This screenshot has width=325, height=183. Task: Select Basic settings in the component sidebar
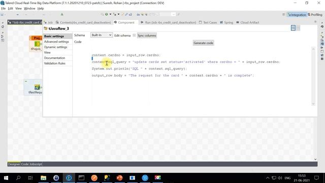point(57,36)
